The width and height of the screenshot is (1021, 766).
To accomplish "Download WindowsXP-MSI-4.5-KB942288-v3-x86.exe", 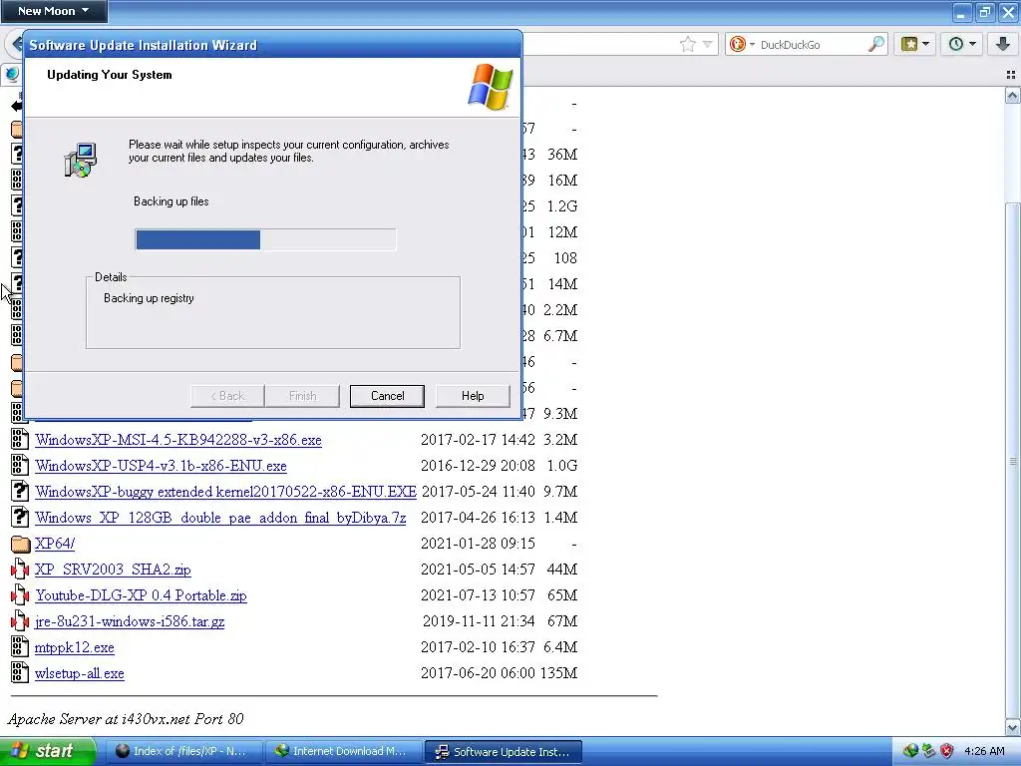I will 178,440.
